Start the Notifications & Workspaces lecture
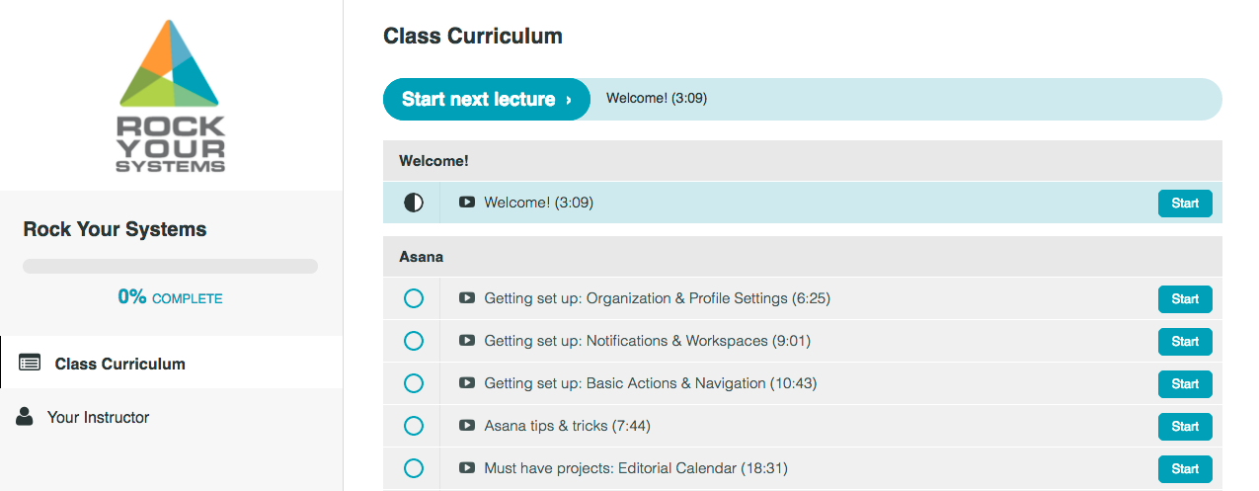 tap(1185, 341)
